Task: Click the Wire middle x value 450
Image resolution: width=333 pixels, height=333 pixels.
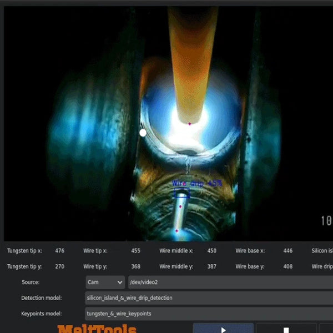Action: [212, 251]
